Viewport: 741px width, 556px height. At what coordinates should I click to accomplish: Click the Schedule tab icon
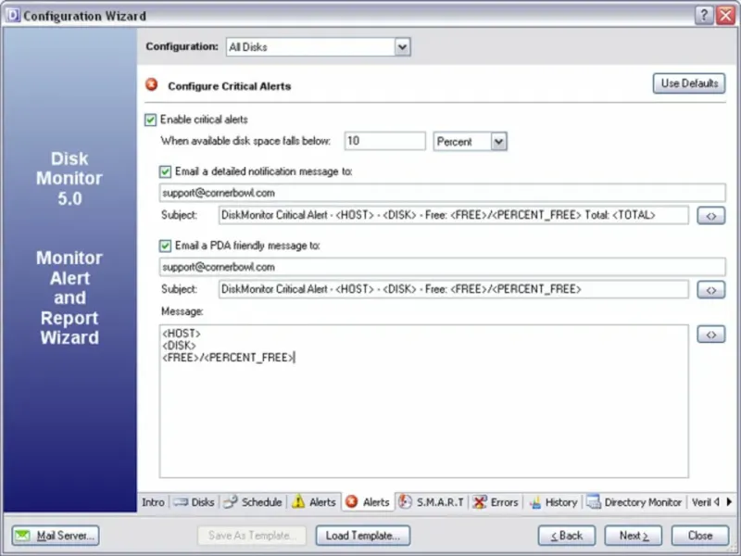coord(231,501)
